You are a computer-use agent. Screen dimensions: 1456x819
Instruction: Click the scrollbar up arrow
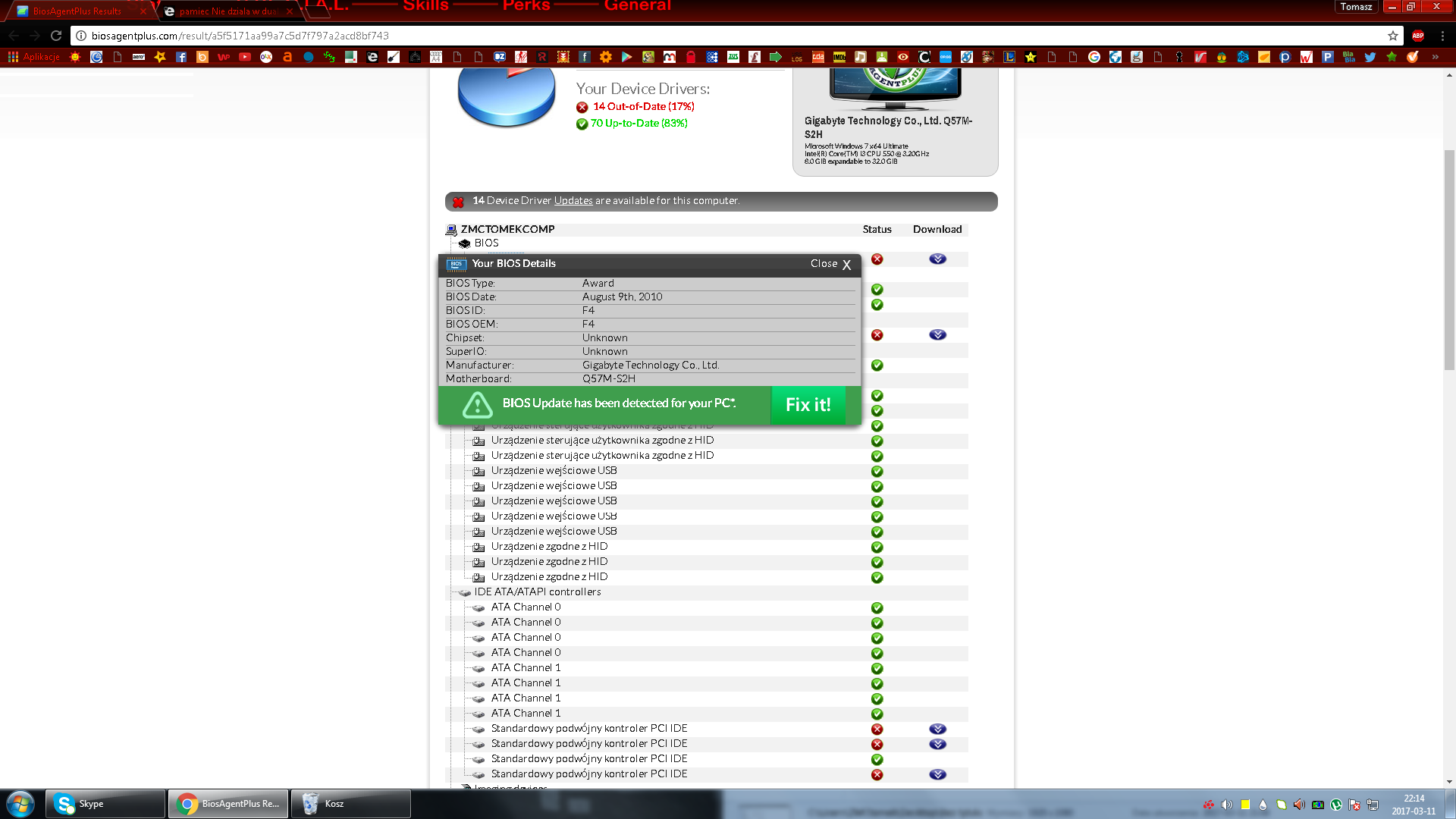point(1449,75)
